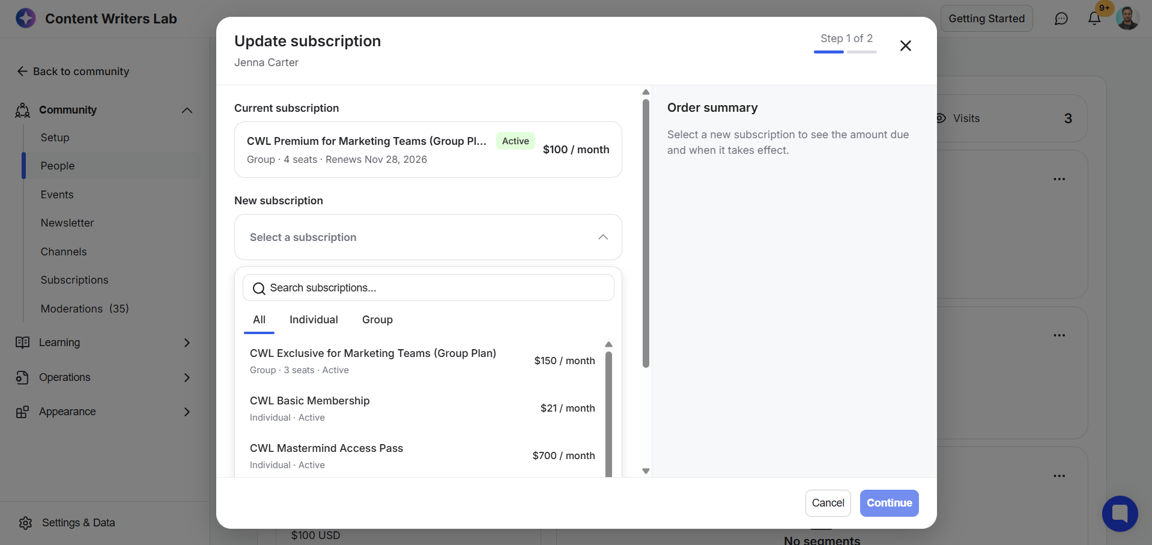Open the support chat launcher bubble
The image size is (1152, 545).
pyautogui.click(x=1120, y=514)
